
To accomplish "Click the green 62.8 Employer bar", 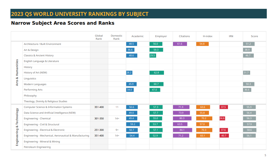I will coord(157,73).
